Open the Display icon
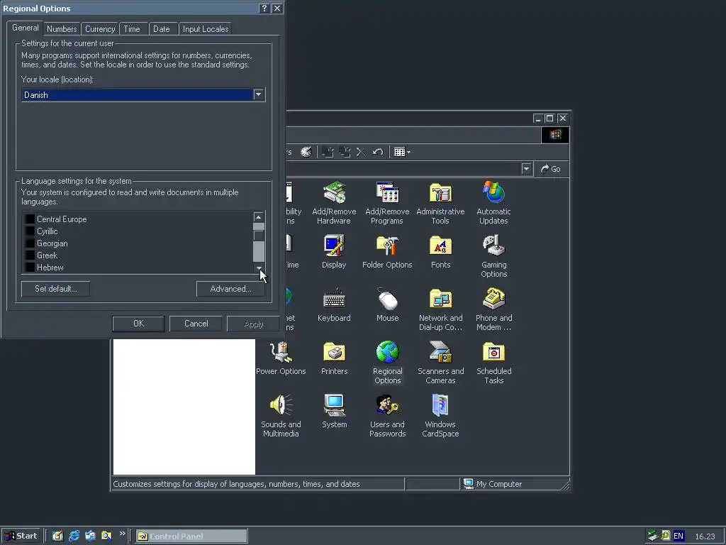 tap(334, 252)
